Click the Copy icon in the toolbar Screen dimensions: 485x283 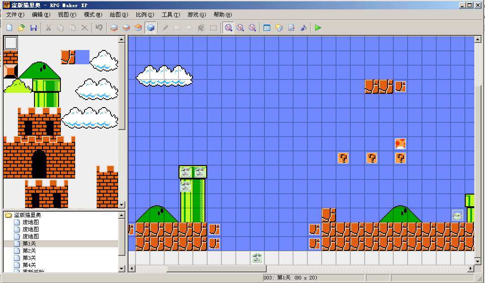(60, 28)
